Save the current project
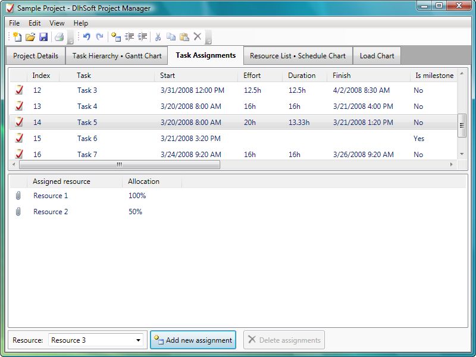 click(44, 37)
